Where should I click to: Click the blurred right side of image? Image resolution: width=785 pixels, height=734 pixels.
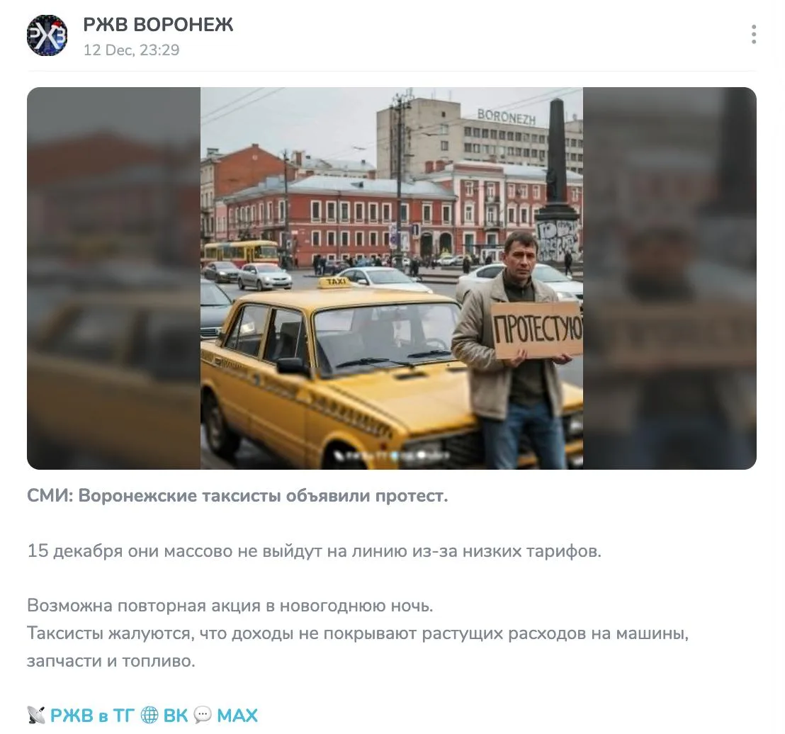click(x=670, y=278)
